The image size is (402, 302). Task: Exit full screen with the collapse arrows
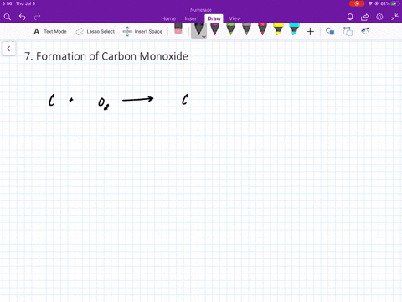pyautogui.click(x=394, y=17)
